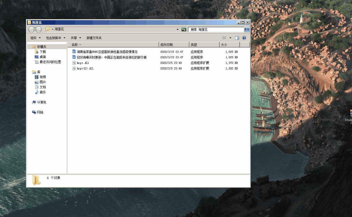Go forward with the Forward arrow button
352x217 pixels.
coord(38,30)
